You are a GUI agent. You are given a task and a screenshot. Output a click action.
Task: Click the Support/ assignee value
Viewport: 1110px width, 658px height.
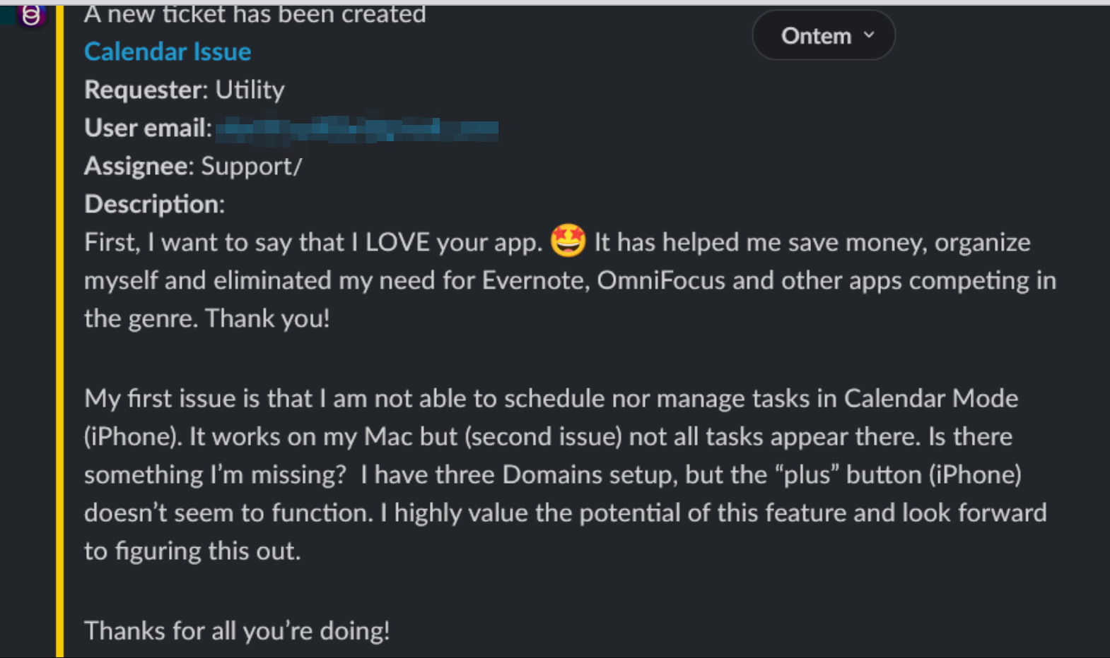(252, 167)
